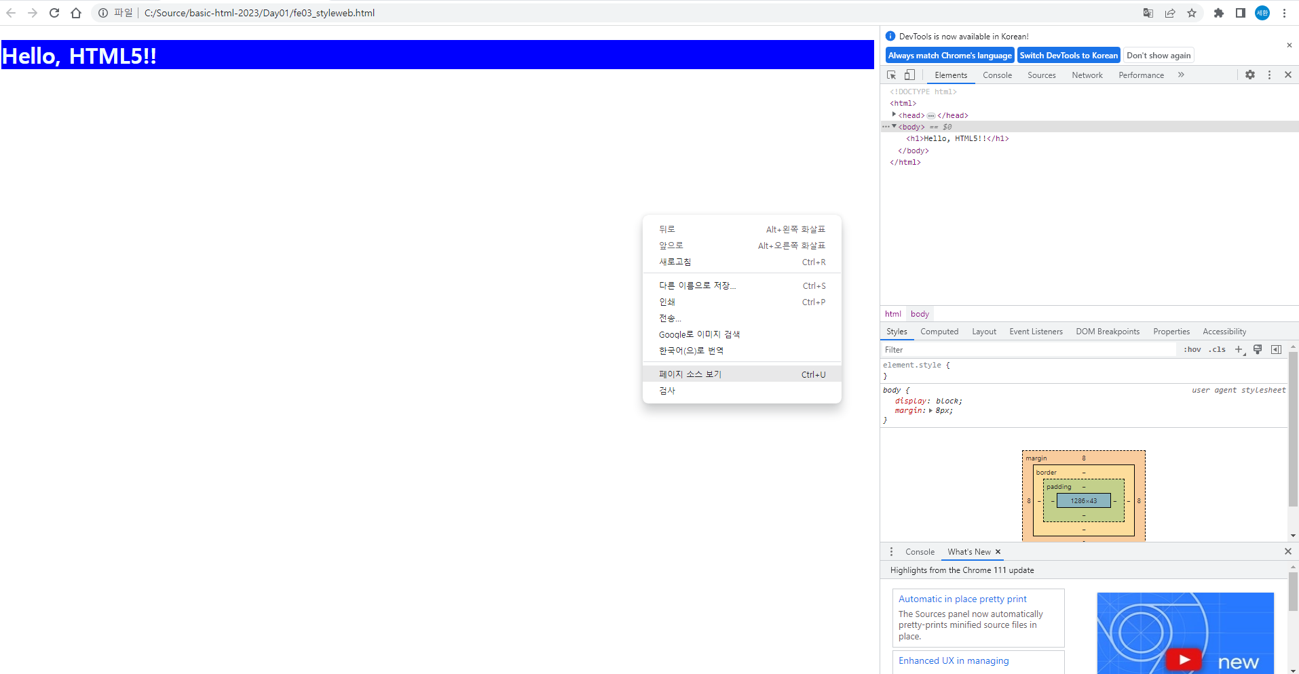1299x674 pixels.
Task: Activate the inspect element picker icon
Action: (892, 75)
